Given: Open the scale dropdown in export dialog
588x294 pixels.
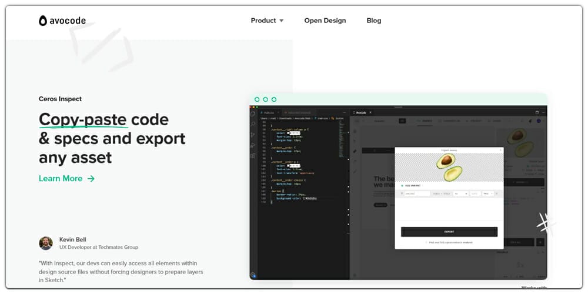Looking at the screenshot, I should point(461,193).
